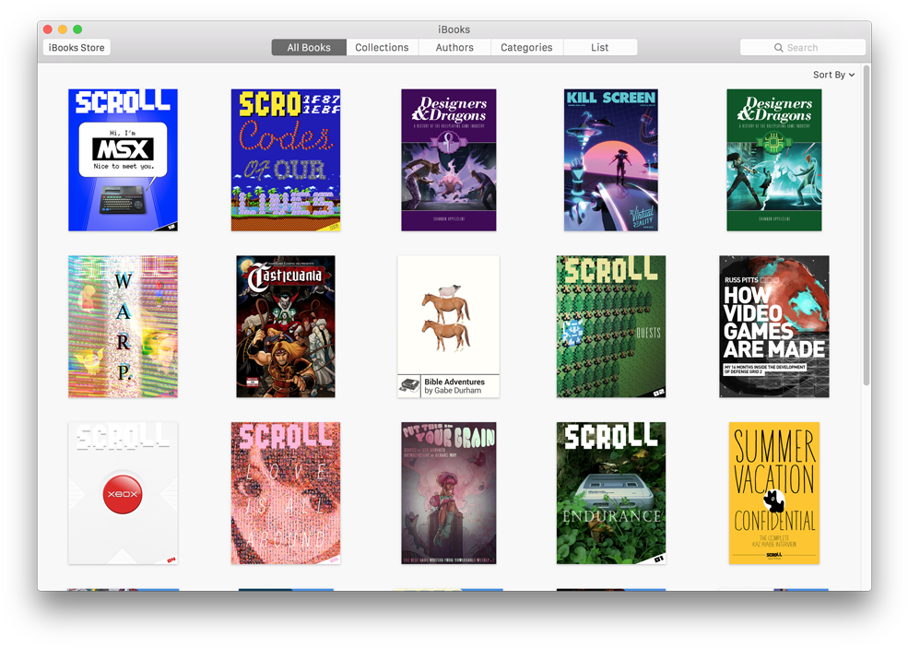Image resolution: width=908 pixels, height=647 pixels.
Task: Click the vertical scrollbar of library
Action: point(867,225)
